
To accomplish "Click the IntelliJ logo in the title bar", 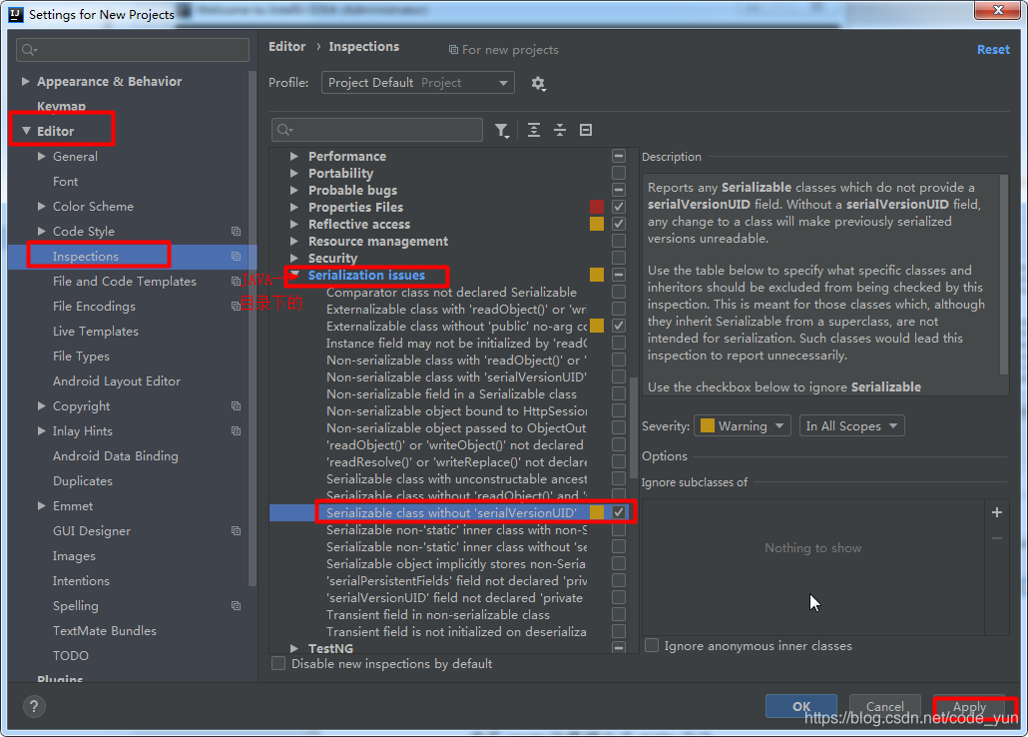I will tap(16, 14).
